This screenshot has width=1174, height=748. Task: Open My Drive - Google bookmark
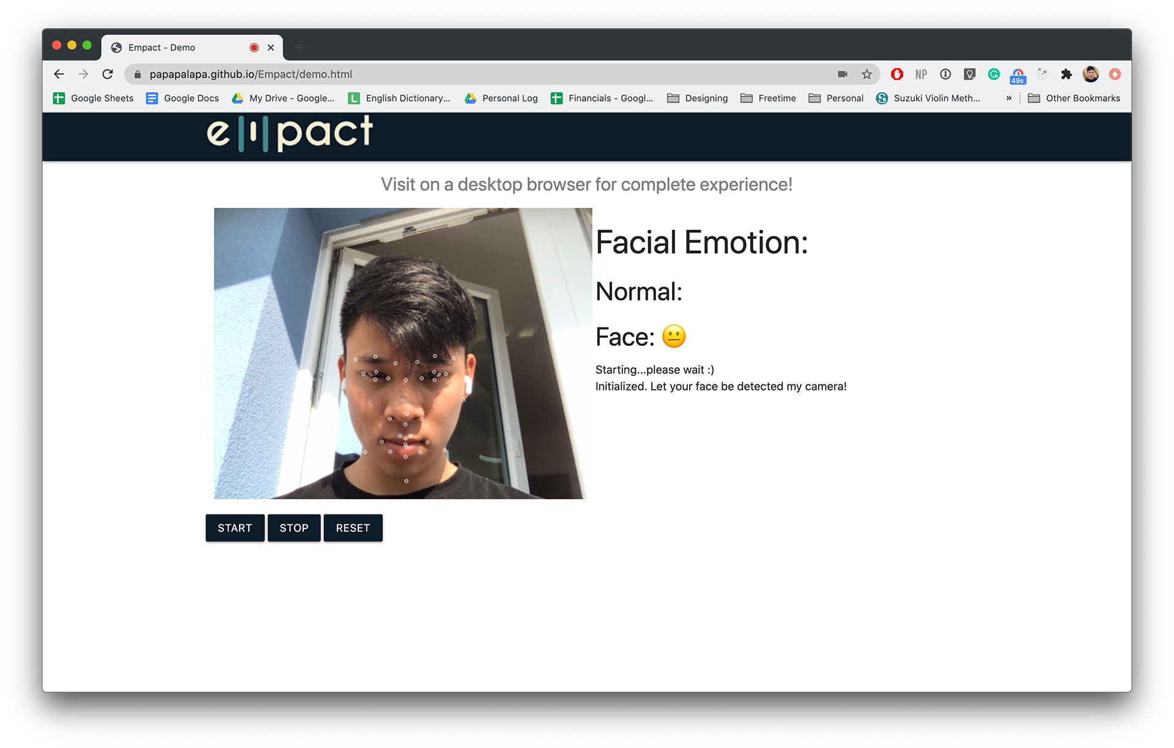coord(283,98)
